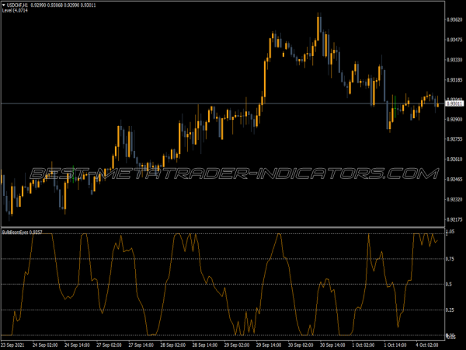Click the 1 Oct 14:00 time label
The image size is (466, 350).
(x=395, y=345)
